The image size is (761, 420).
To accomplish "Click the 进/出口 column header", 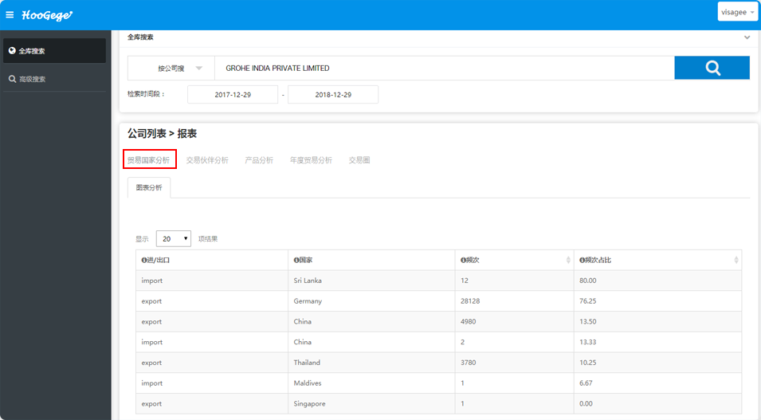I will click(x=212, y=261).
